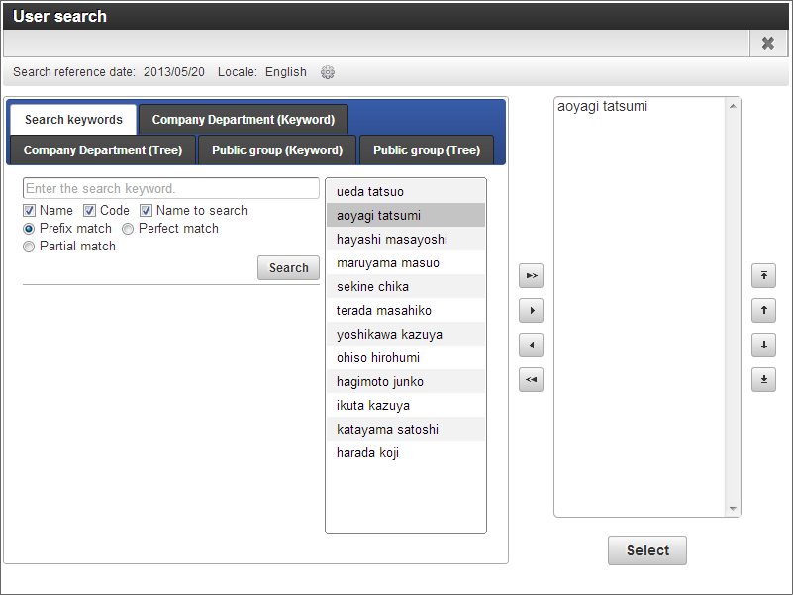Uncheck the Code checkbox
793x595 pixels.
point(89,211)
